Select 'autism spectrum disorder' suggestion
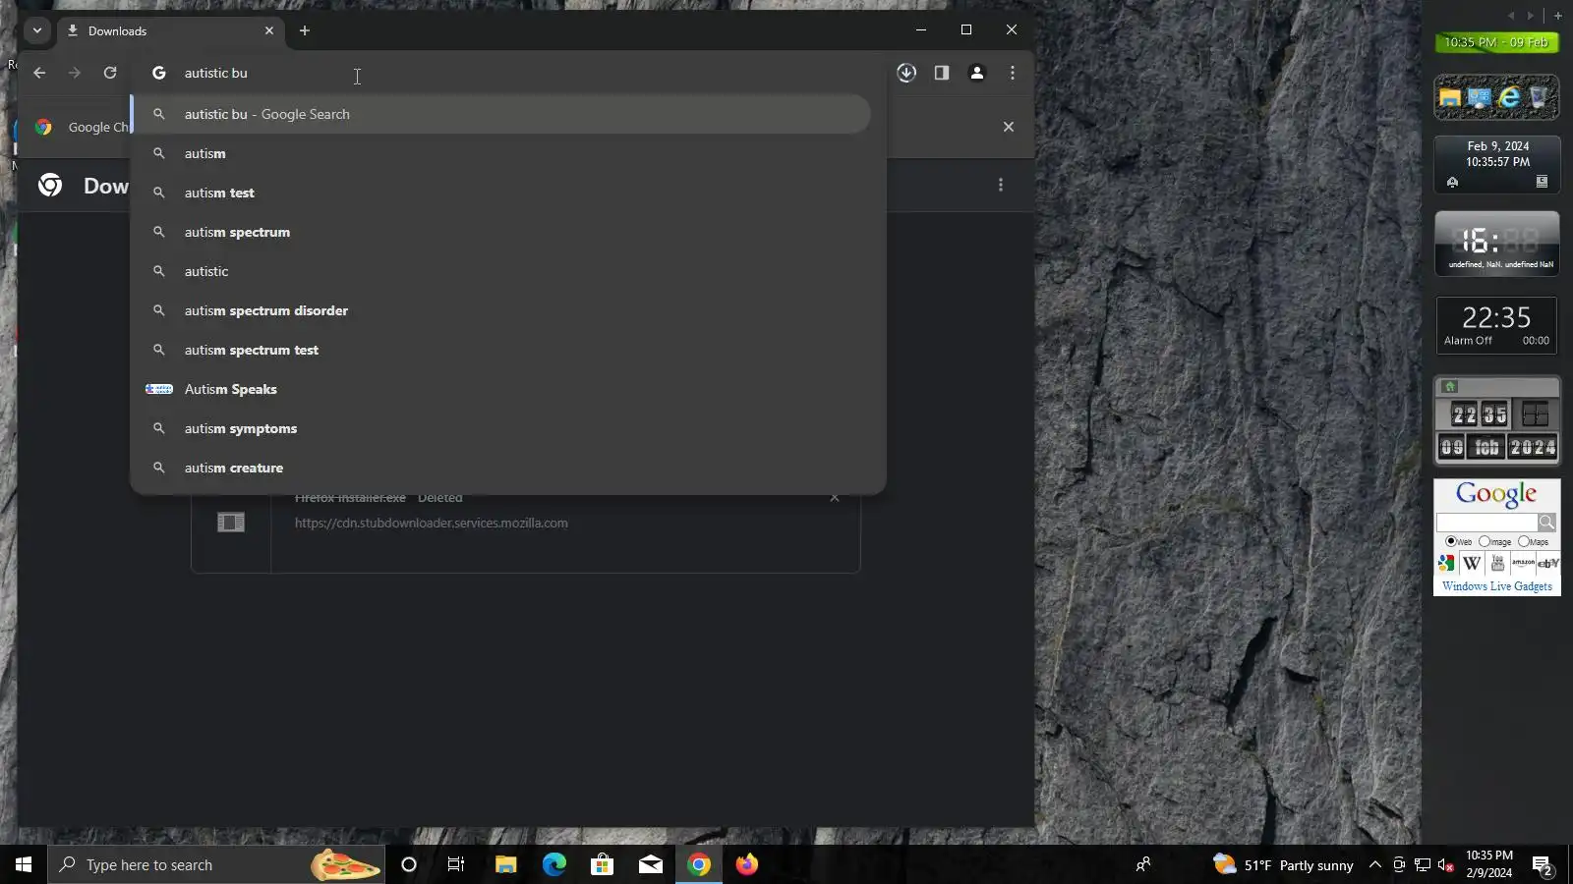Viewport: 1573px width, 884px height. point(501,310)
